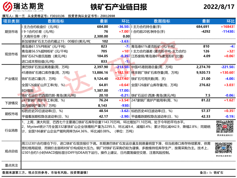Select the 现货市场 category cell
The width and height of the screenshot is (237, 178).
pyautogui.click(x=11, y=54)
